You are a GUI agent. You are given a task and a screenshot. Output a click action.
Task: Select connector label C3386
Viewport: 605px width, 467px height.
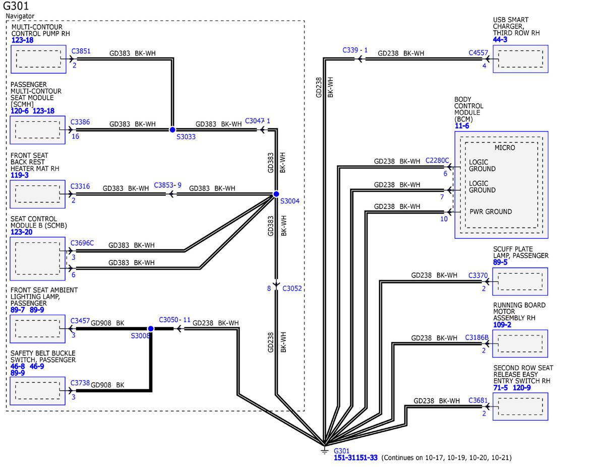point(81,122)
